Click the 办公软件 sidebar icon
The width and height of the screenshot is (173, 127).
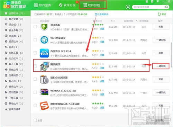(6, 58)
